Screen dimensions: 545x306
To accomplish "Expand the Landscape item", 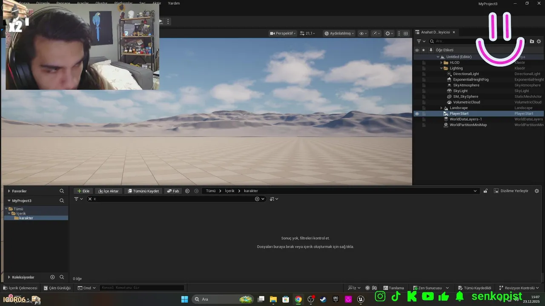I will 441,108.
